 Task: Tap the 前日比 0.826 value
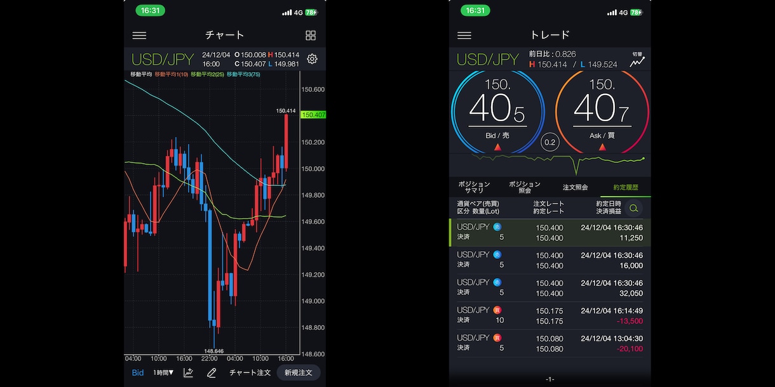(552, 55)
